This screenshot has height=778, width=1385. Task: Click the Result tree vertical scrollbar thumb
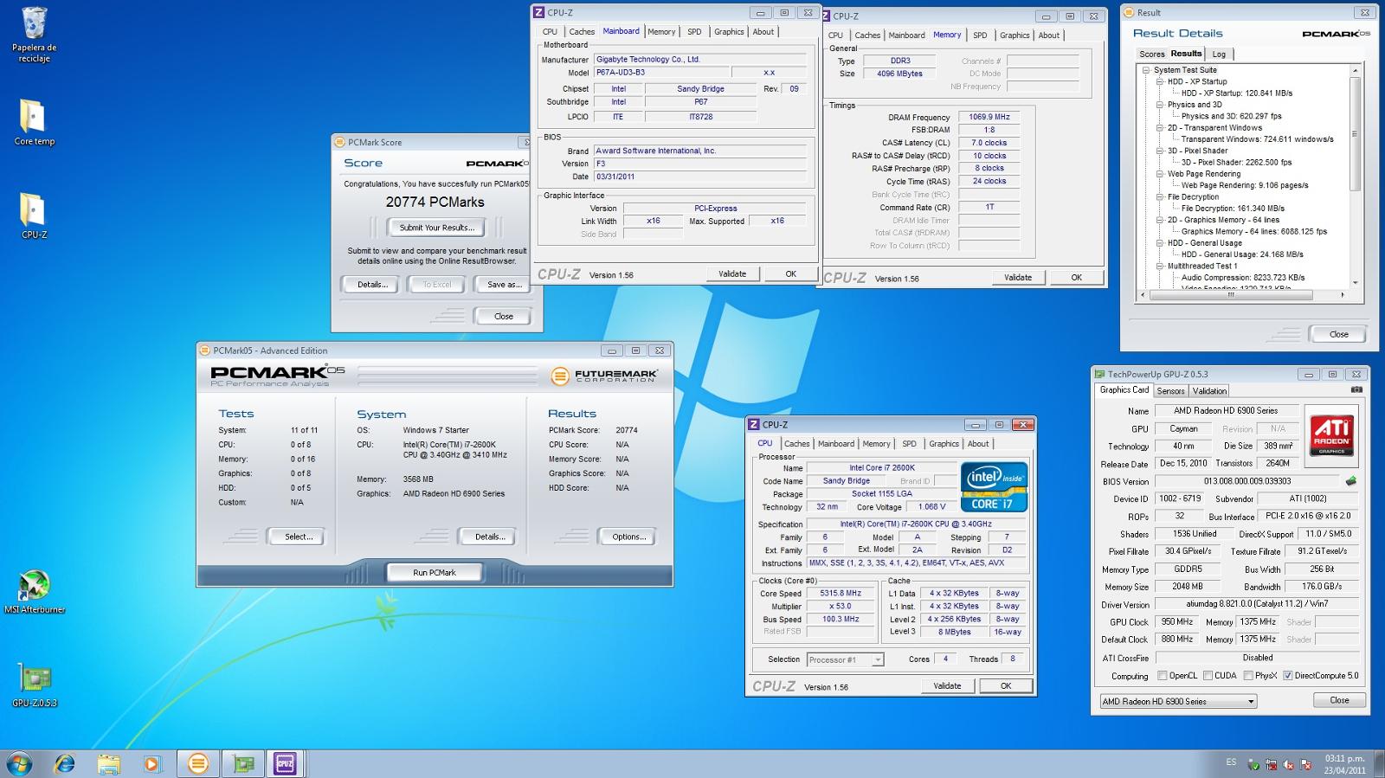(x=1355, y=133)
